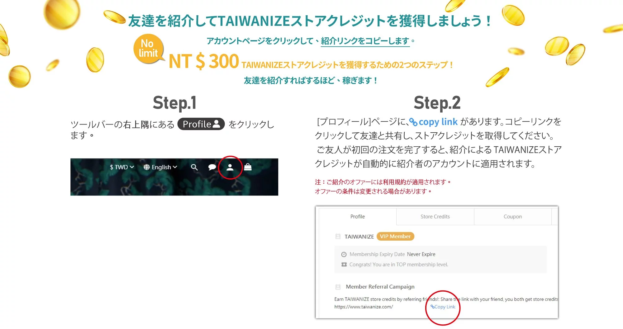Open the search magnifier icon
623x329 pixels.
coord(194,167)
